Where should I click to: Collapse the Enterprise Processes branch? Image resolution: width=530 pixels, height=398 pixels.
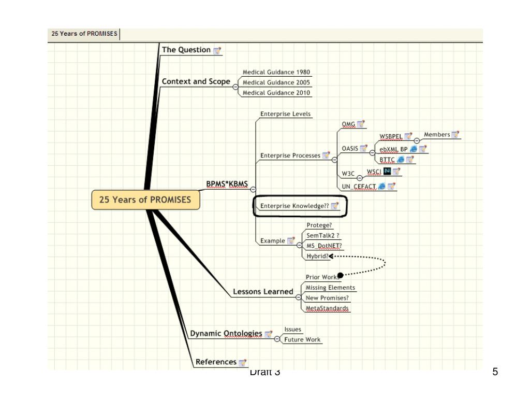334,160
